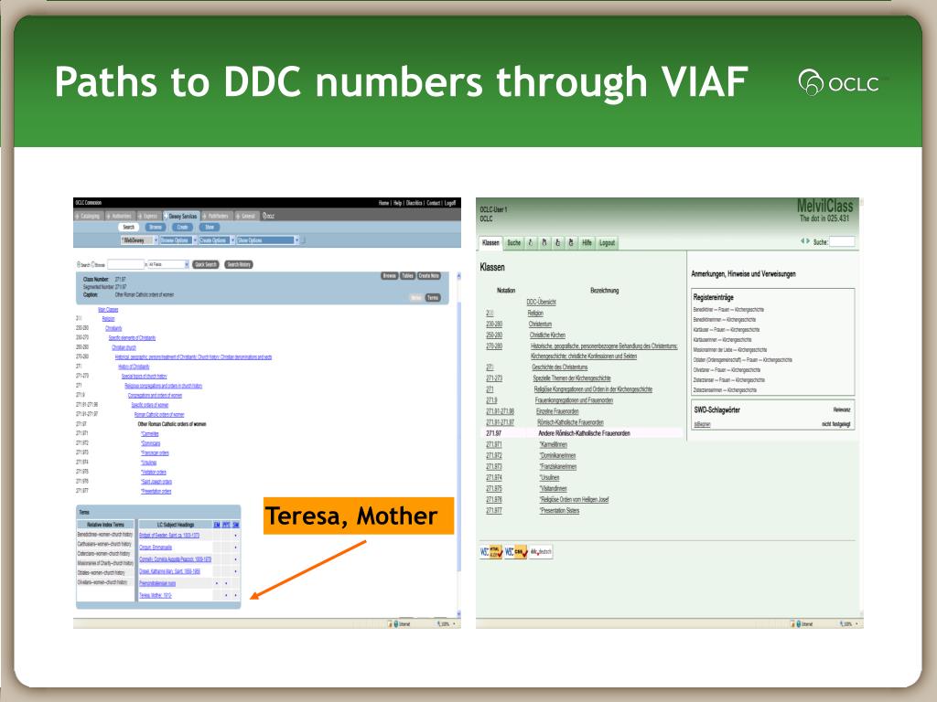Click the WebDewey search text field
Viewport: 937px width, 702px height.
126,264
